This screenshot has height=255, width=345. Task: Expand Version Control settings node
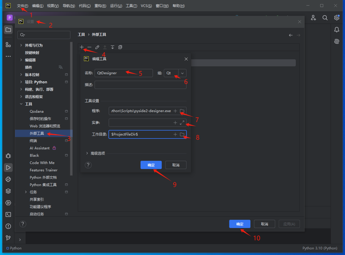point(21,74)
